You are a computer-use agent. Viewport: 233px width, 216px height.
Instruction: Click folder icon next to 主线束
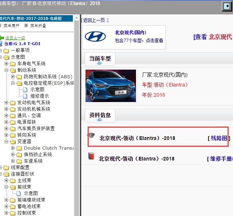pyautogui.click(x=13, y=181)
